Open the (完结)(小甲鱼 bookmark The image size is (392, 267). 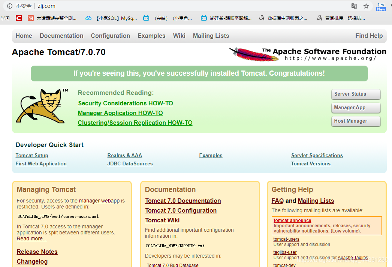[x=168, y=18]
